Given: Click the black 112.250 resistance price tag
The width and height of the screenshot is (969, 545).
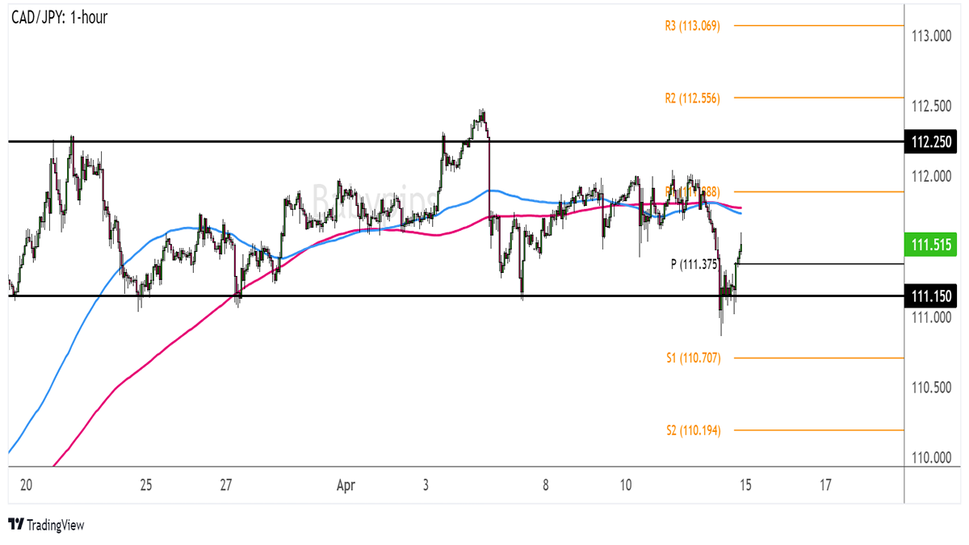Looking at the screenshot, I should pyautogui.click(x=930, y=142).
